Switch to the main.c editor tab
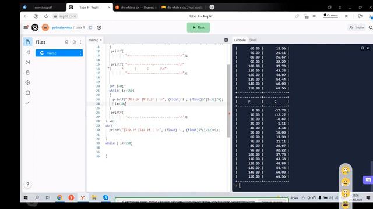The height and width of the screenshot is (209, 373). coord(94,40)
